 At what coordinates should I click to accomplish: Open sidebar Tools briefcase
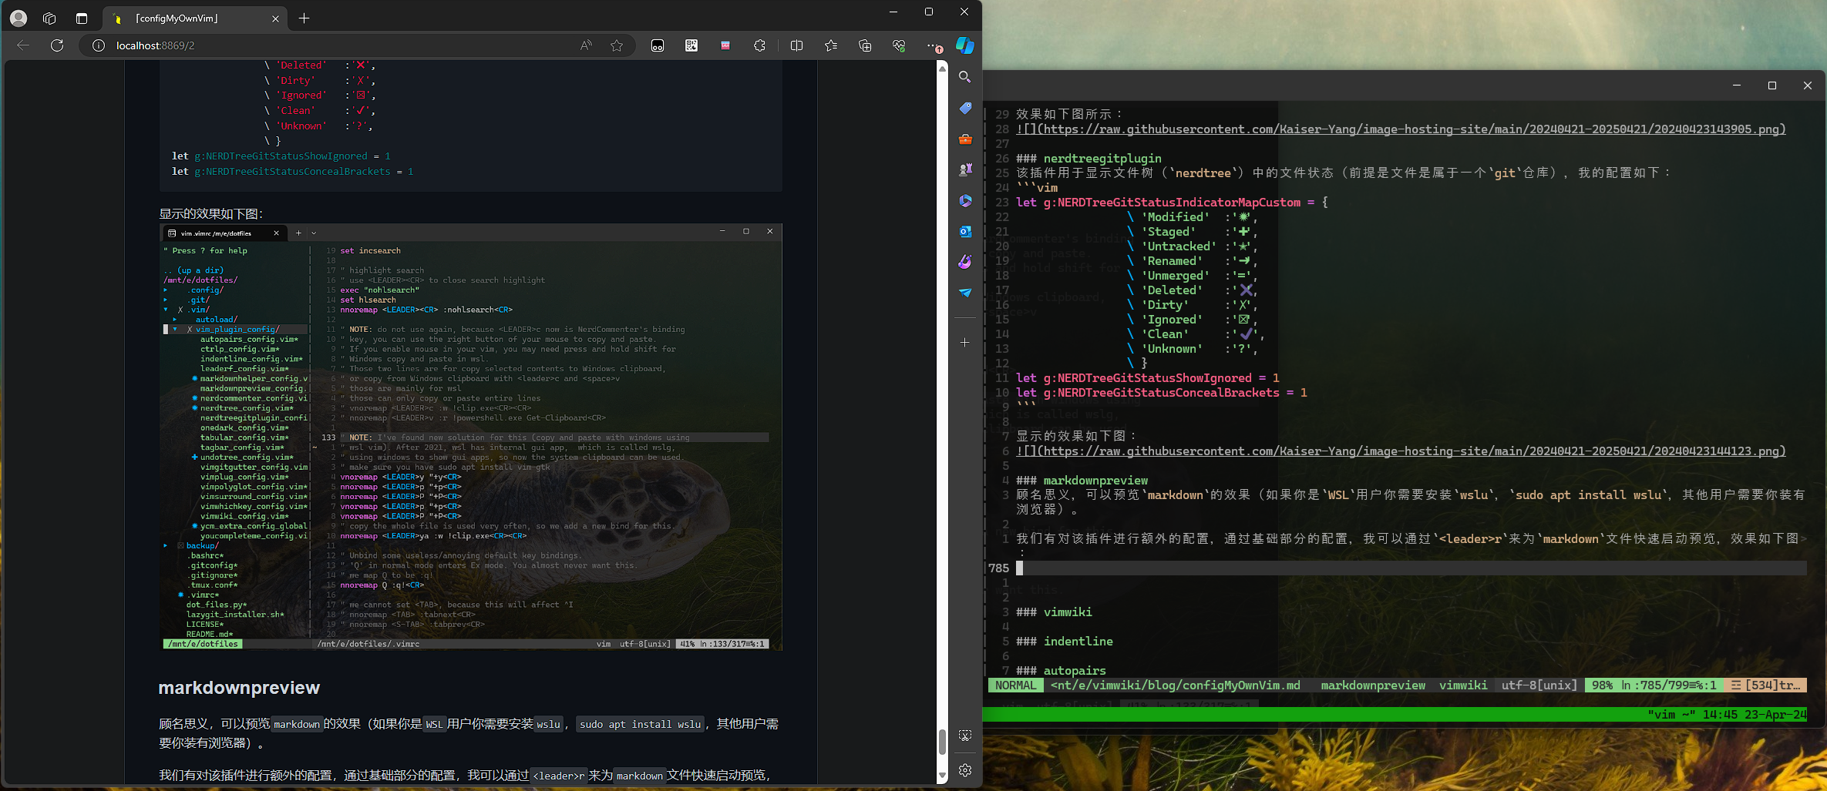point(965,139)
